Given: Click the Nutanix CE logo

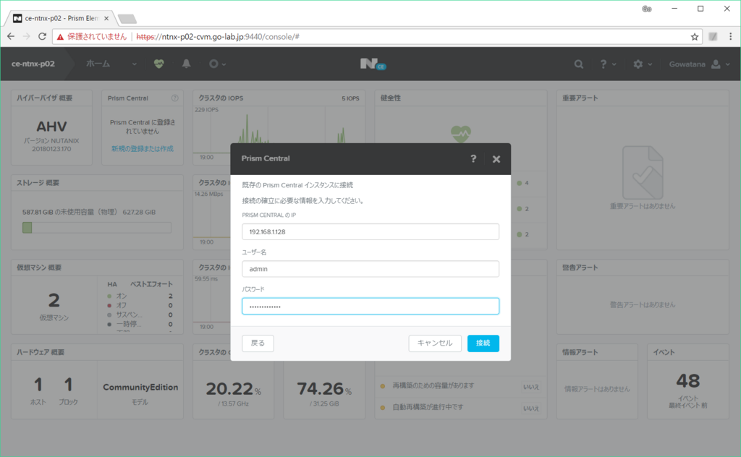Looking at the screenshot, I should click(x=373, y=64).
